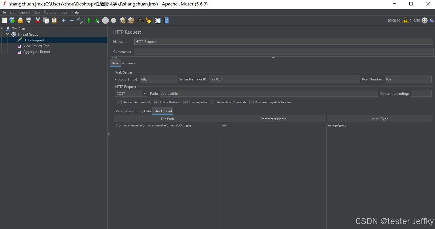Click the Clear All double-broom icon
The width and height of the screenshot is (435, 229).
tap(131, 20)
